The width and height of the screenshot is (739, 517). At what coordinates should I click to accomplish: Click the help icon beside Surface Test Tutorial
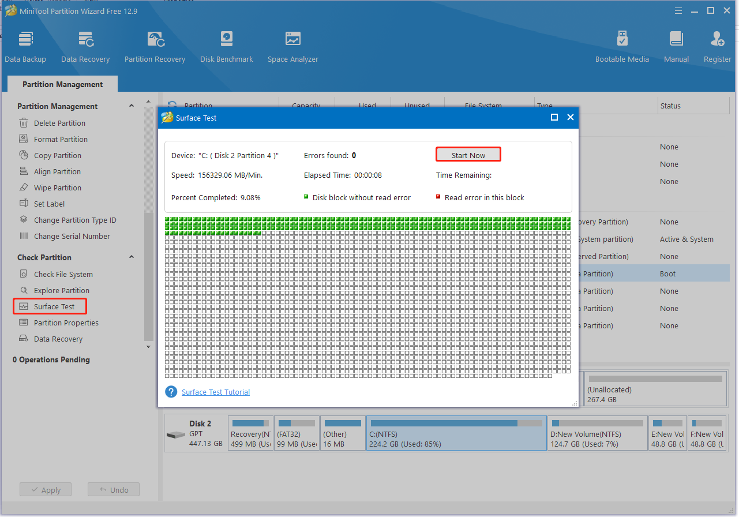[171, 392]
